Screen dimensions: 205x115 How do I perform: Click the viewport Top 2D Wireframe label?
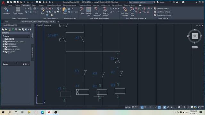43,25
